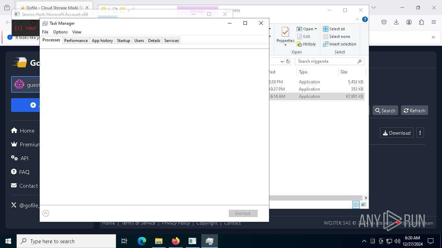442x248 pixels.
Task: Click Copyright footer link
Action: click(207, 223)
